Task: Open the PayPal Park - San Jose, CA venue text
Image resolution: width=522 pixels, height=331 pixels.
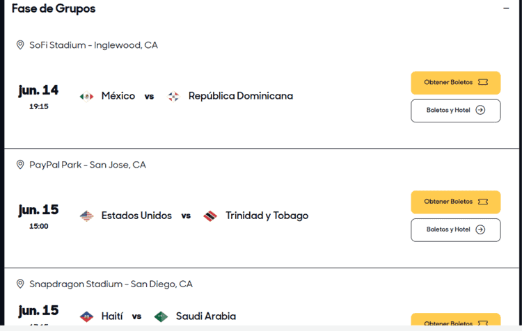Action: pos(88,165)
